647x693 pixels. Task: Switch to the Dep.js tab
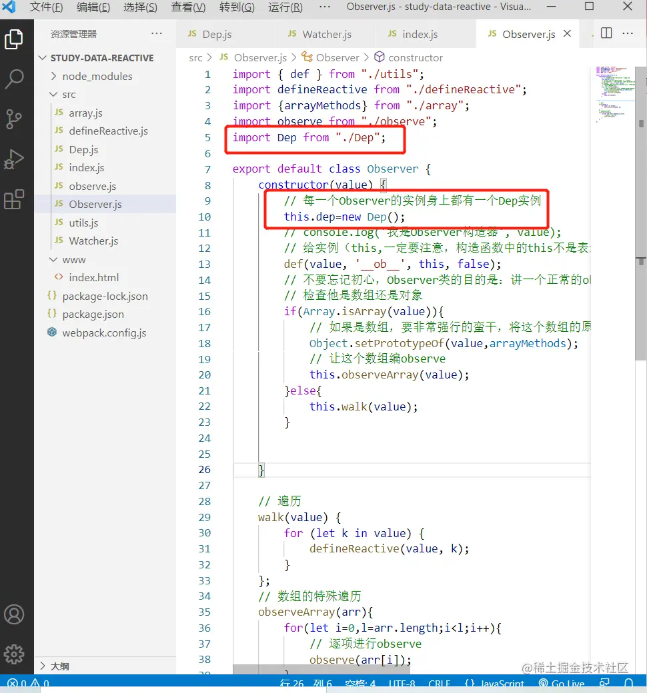(226, 34)
